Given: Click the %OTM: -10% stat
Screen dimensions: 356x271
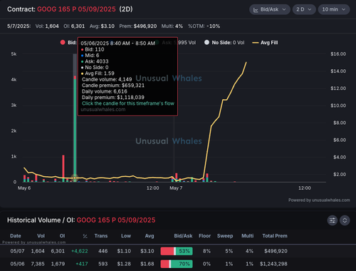Looking at the screenshot, I should tap(204, 26).
